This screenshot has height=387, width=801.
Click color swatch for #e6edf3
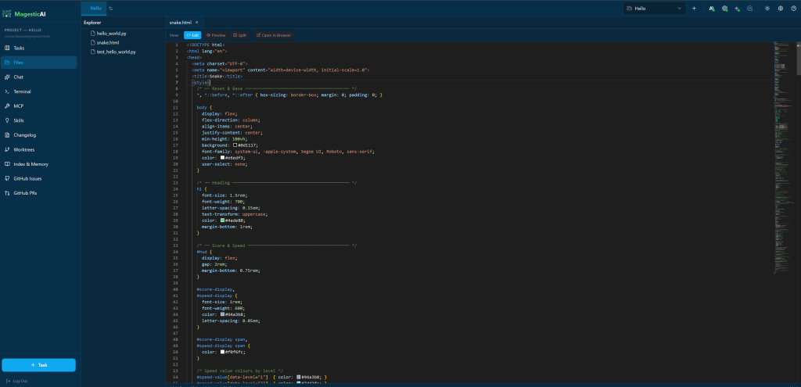click(223, 158)
